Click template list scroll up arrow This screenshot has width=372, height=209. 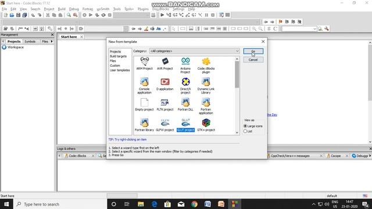click(237, 59)
